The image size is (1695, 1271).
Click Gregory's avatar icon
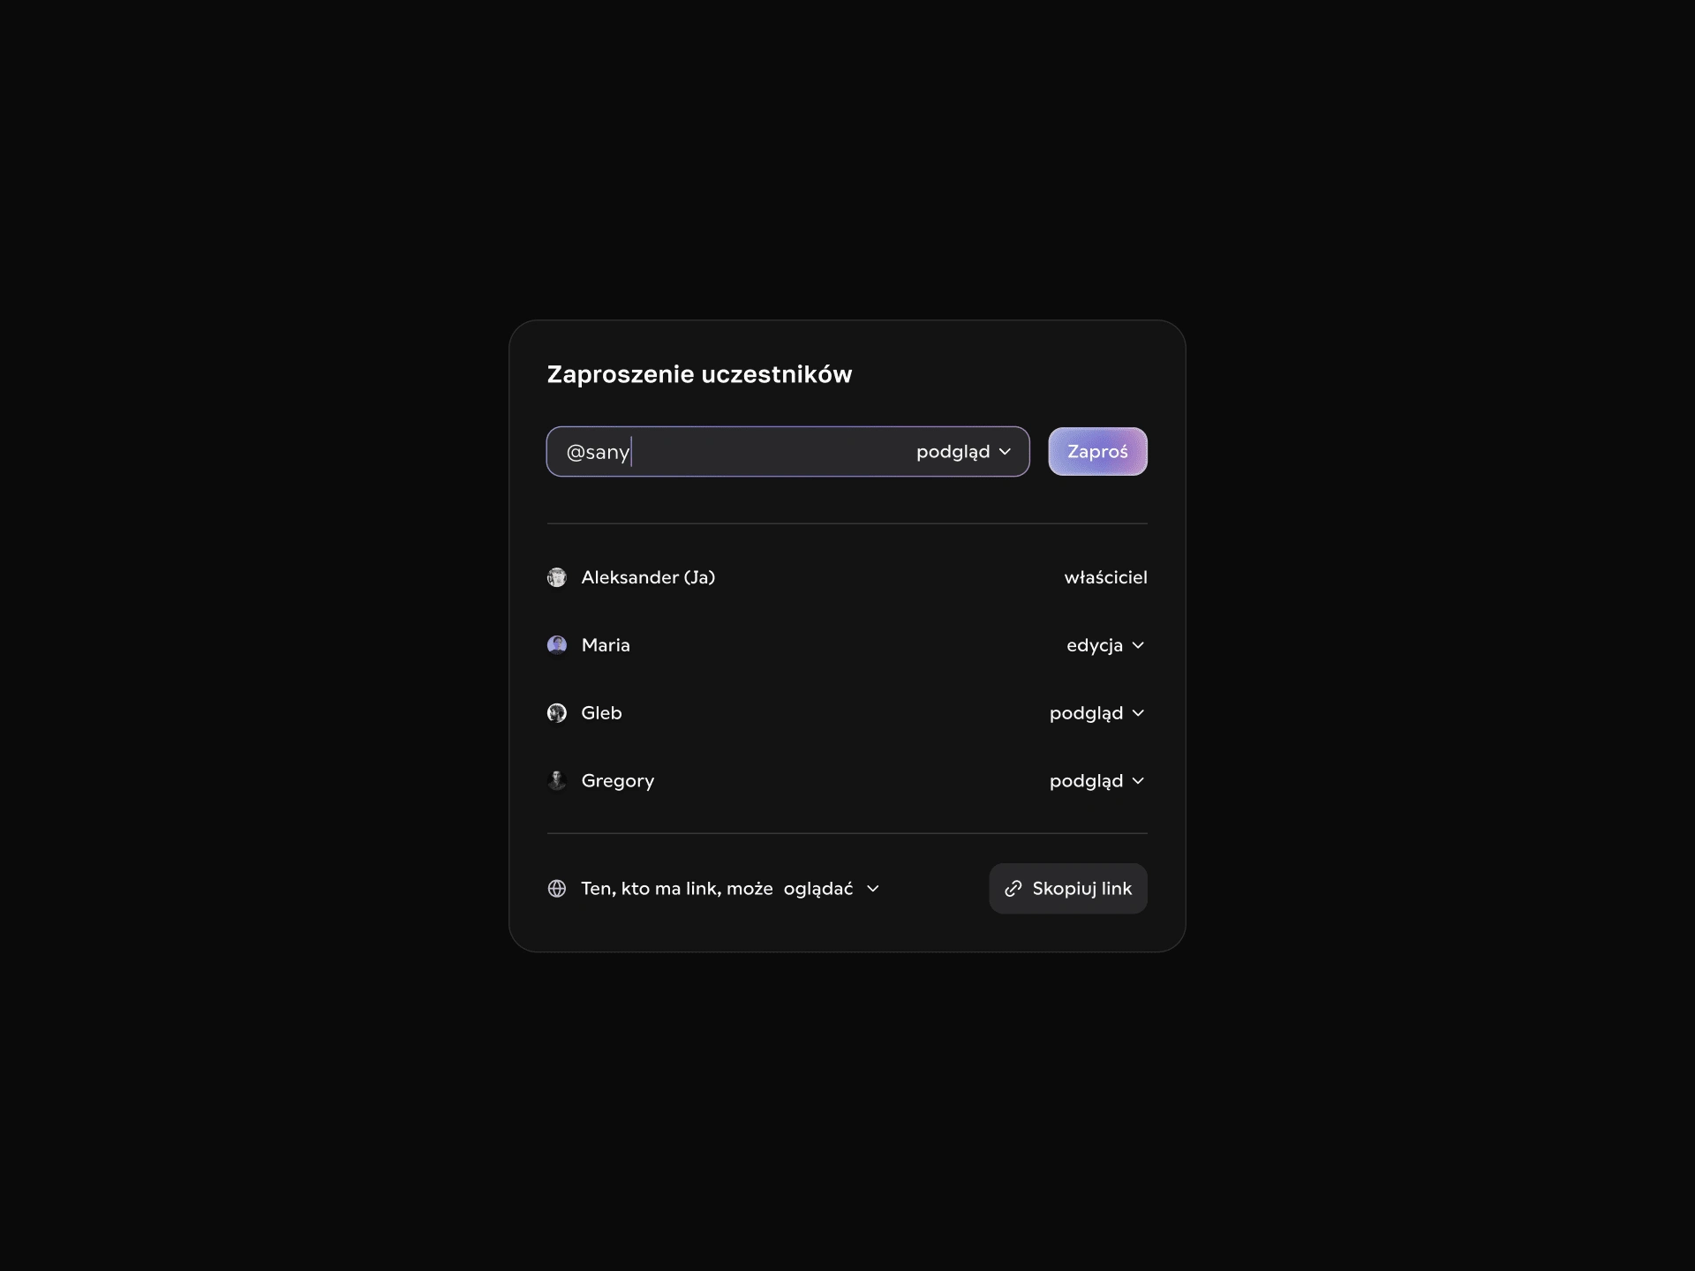(x=557, y=781)
